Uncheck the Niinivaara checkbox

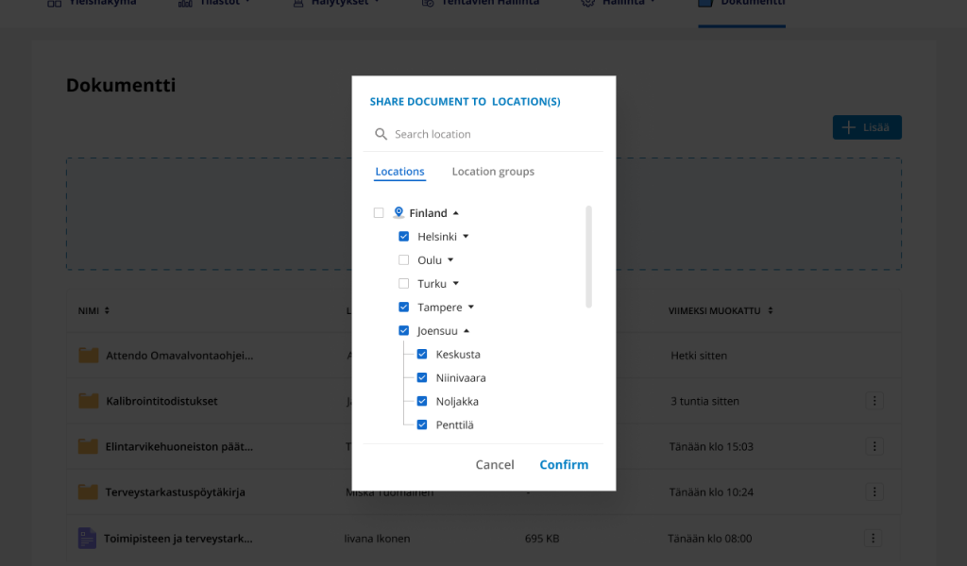click(x=422, y=377)
